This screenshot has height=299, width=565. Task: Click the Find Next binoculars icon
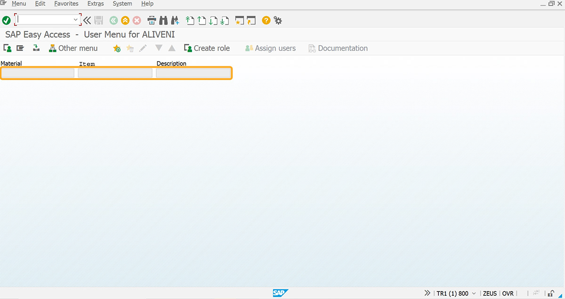[x=175, y=20]
